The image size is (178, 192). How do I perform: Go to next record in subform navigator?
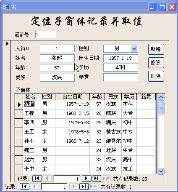[x=86, y=179]
